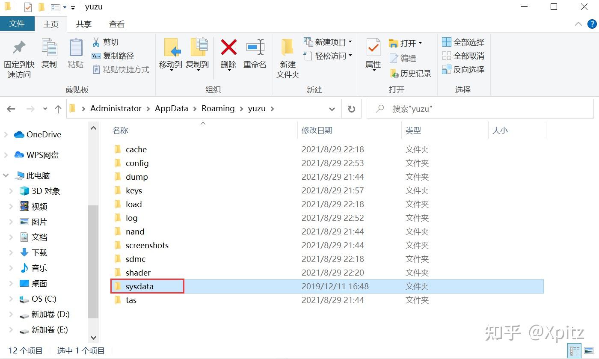The height and width of the screenshot is (359, 599).
Task: Open recent locations dropdown next to Forward
Action: click(x=45, y=109)
